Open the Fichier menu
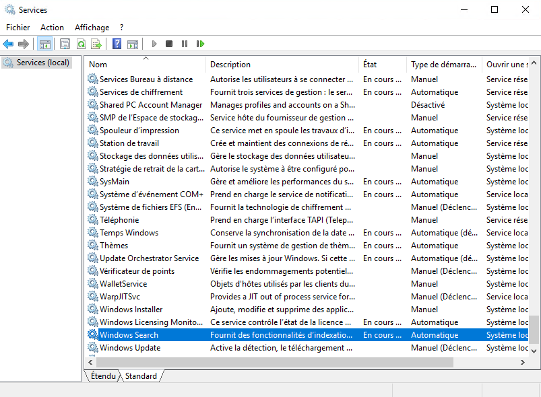Screen dimensions: 541x397 coord(18,28)
